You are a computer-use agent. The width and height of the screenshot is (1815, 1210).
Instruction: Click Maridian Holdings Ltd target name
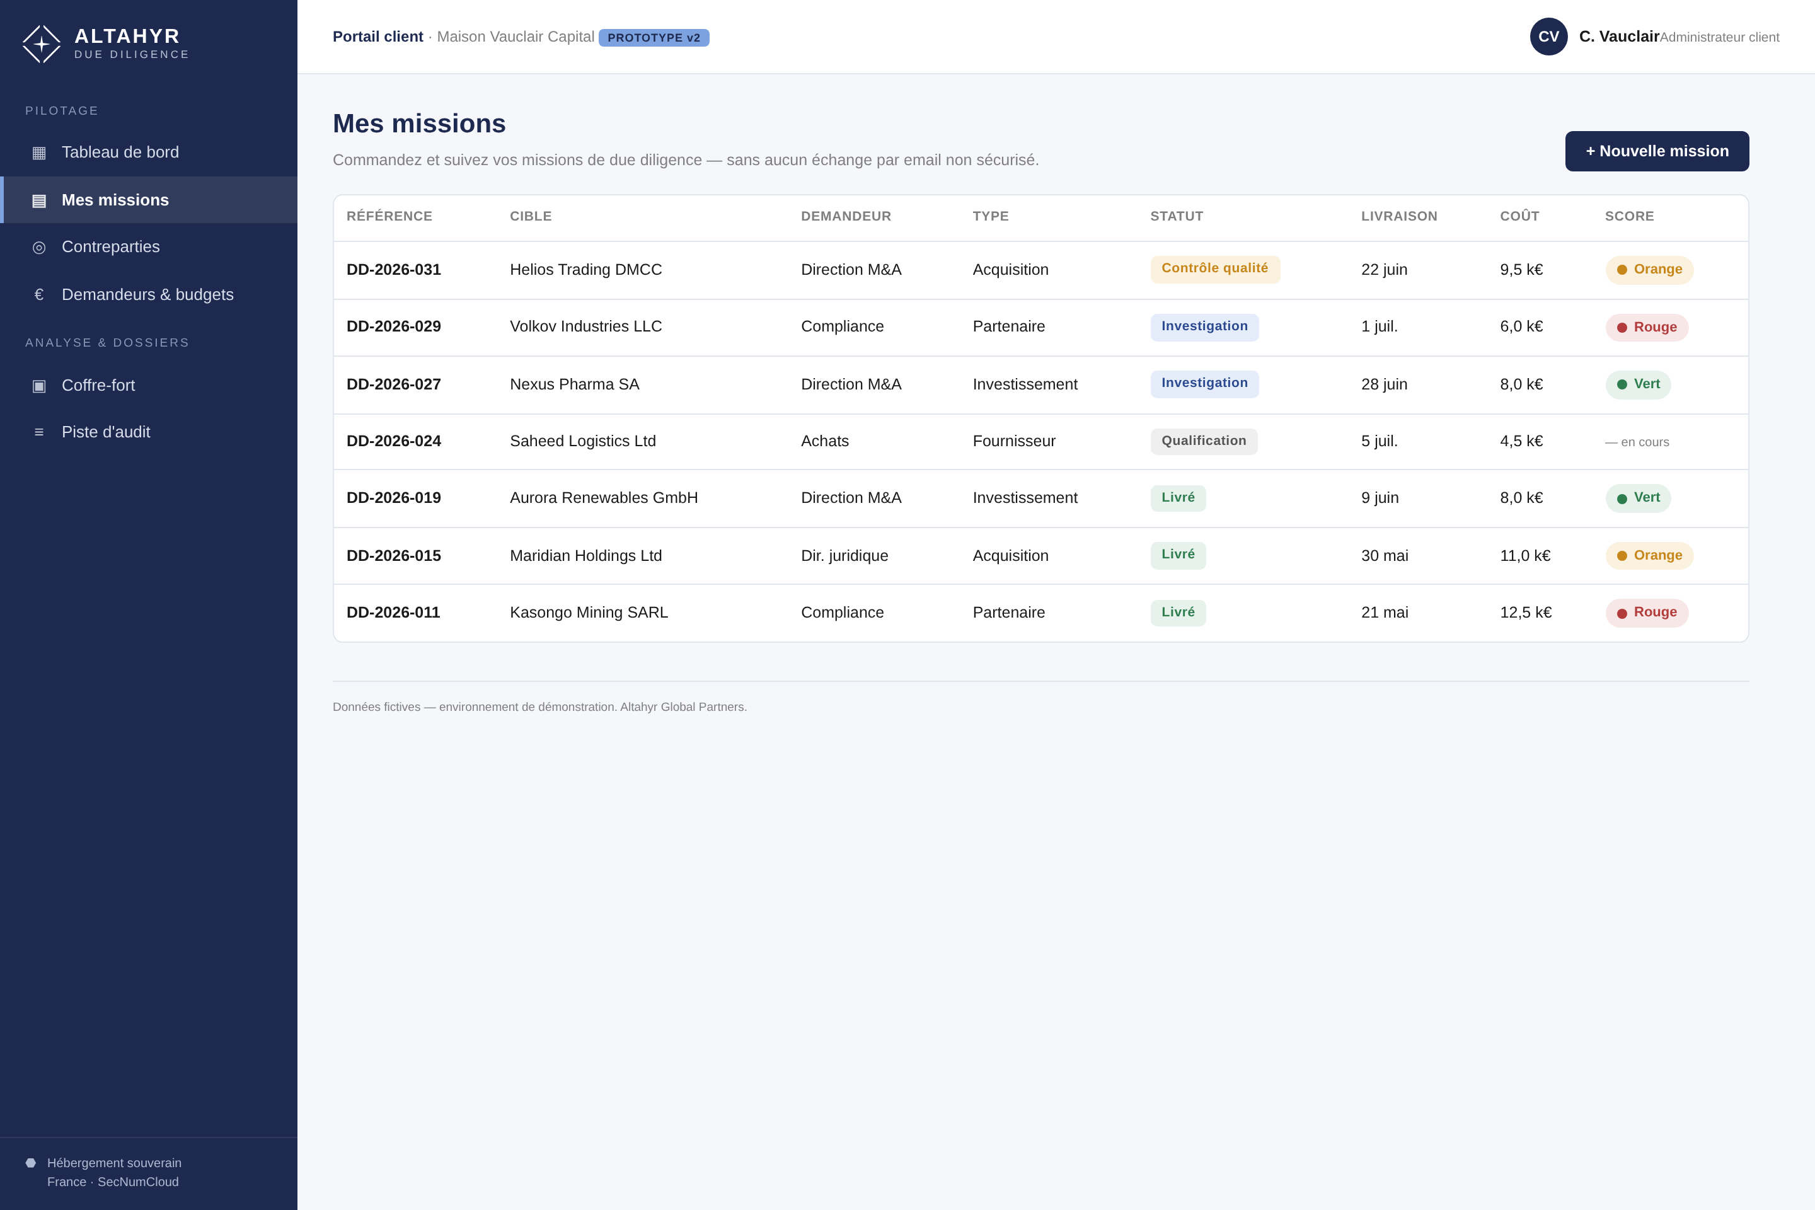coord(585,556)
